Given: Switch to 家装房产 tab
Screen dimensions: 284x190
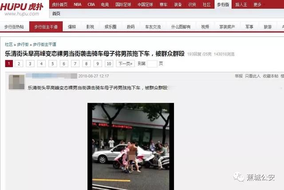Looking at the screenshot, I should pyautogui.click(x=227, y=27).
